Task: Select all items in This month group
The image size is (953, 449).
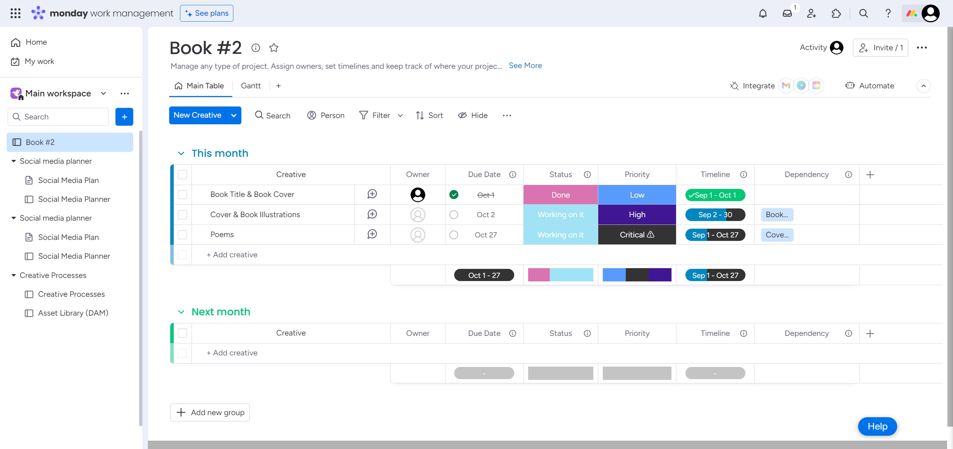Action: [182, 175]
